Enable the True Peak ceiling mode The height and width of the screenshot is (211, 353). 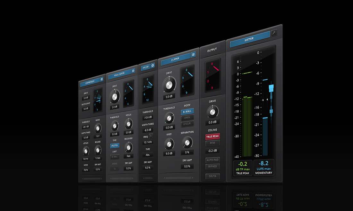(x=212, y=137)
